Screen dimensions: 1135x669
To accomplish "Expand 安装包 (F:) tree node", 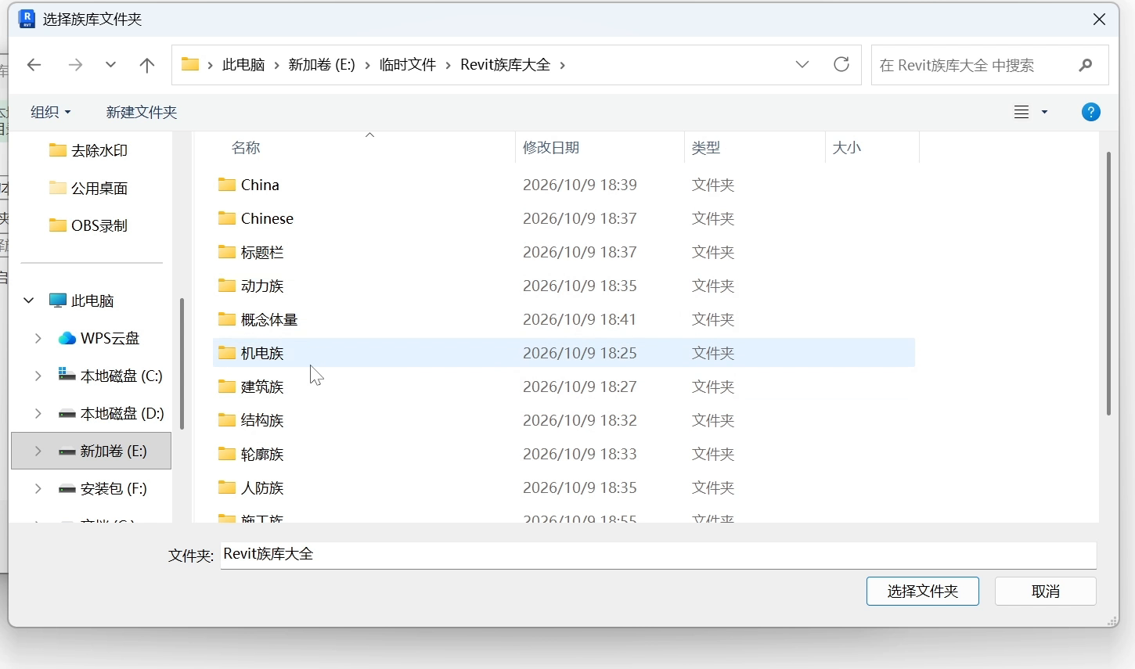I will coord(38,488).
